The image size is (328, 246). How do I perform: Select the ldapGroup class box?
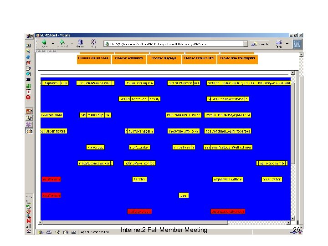coord(95,147)
